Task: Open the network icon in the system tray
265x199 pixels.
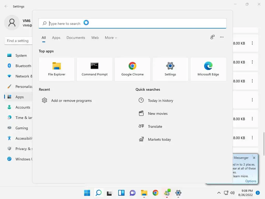Action: (x=226, y=193)
